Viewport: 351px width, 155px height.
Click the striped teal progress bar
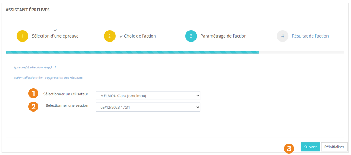[132, 52]
